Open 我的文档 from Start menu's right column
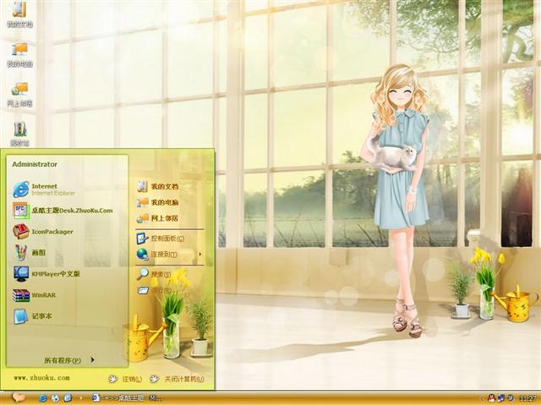Image resolution: width=541 pixels, height=406 pixels. click(163, 186)
